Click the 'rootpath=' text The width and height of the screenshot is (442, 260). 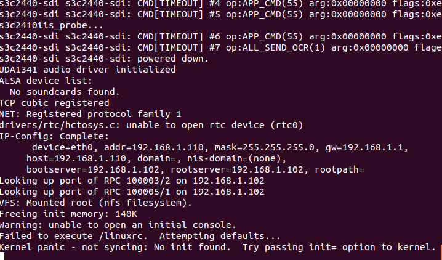coord(339,169)
